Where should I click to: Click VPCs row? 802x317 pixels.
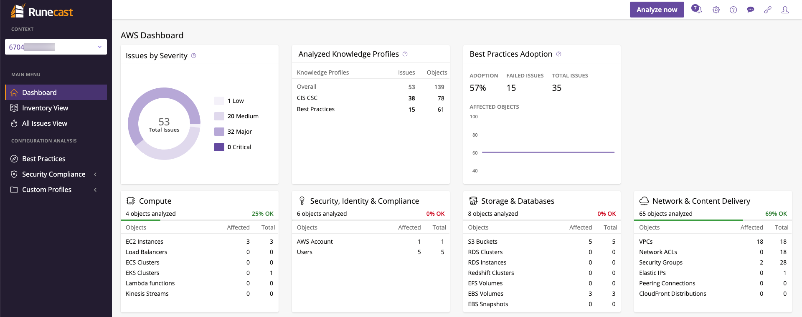[x=713, y=242]
